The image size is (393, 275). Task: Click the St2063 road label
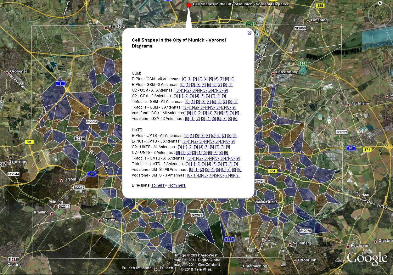click(x=92, y=121)
